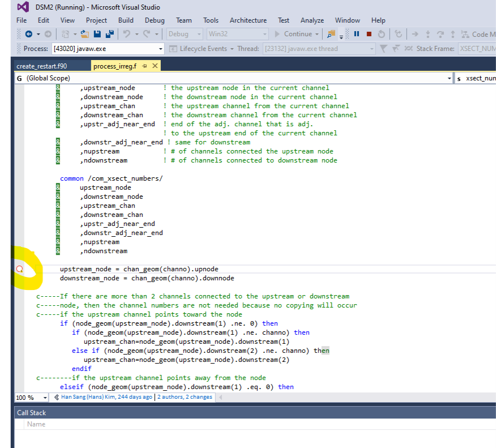Click the Open File folder icon
Viewport: 496px width, 448px height.
click(x=84, y=34)
